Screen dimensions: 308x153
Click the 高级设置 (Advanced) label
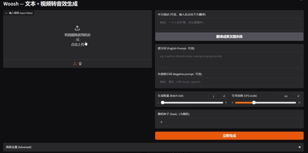[19, 147]
